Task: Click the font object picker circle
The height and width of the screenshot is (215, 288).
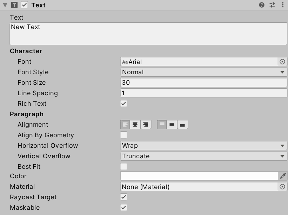Action: pyautogui.click(x=282, y=62)
